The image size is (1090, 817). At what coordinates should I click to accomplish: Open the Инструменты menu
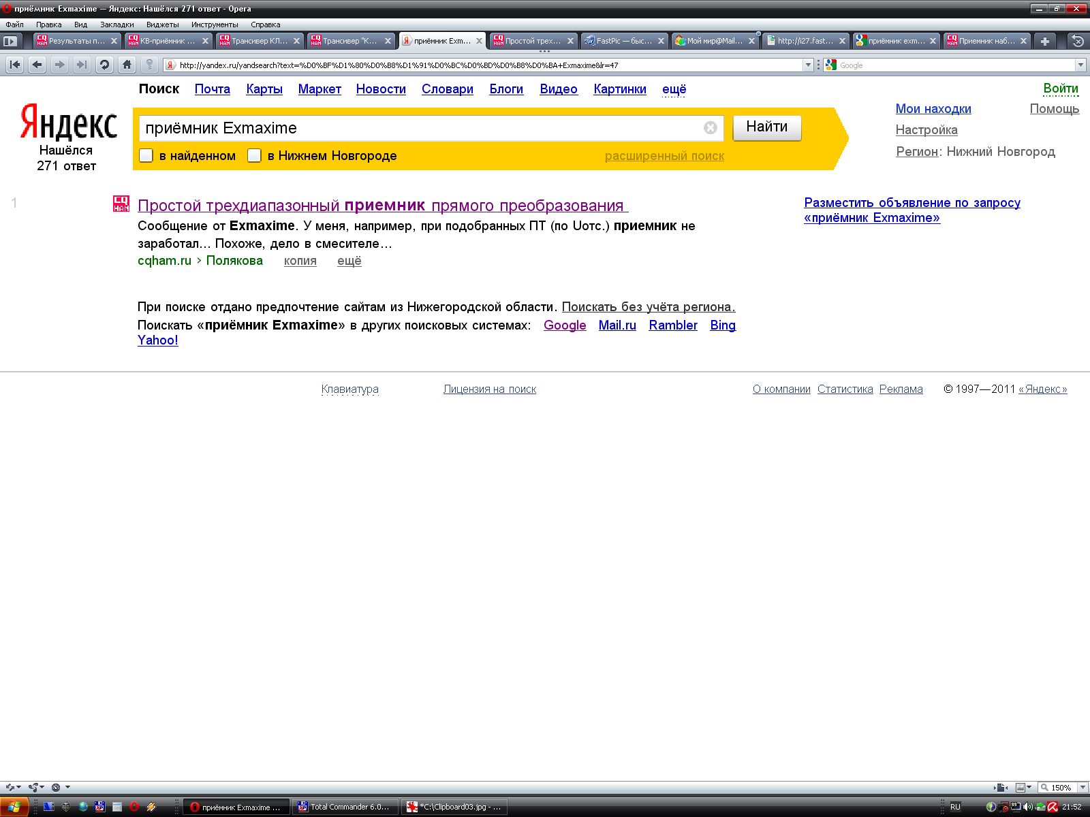point(215,25)
